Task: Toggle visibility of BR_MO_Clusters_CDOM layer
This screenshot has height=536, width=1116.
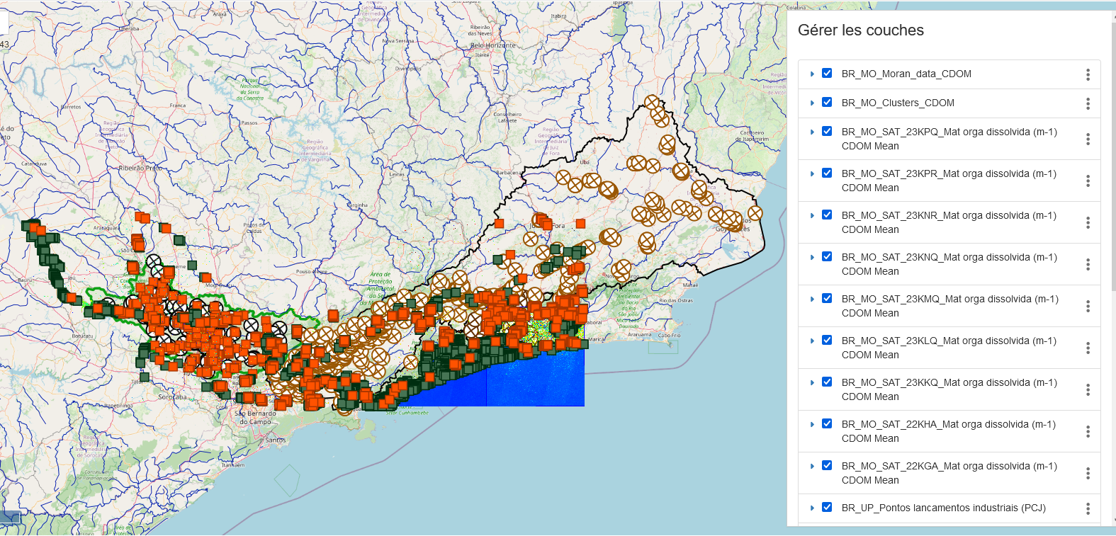Action: (x=827, y=102)
